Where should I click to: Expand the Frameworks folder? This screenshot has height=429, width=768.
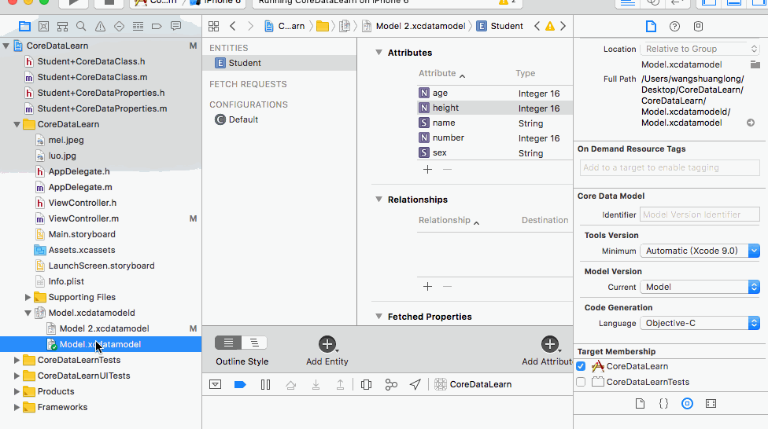[17, 408]
